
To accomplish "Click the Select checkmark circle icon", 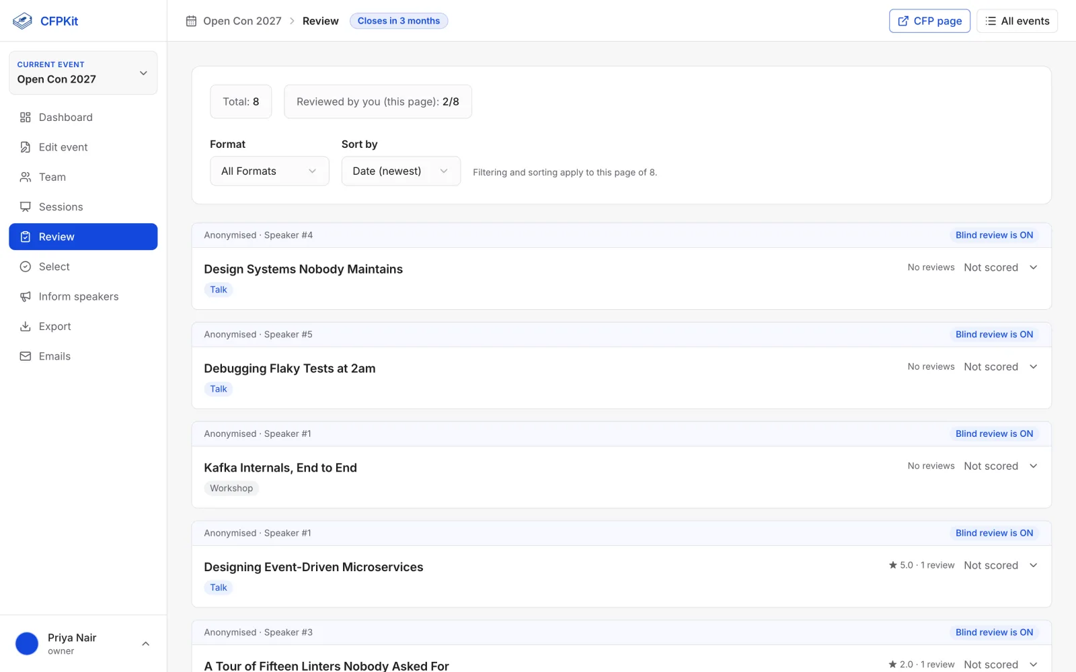I will [26, 267].
